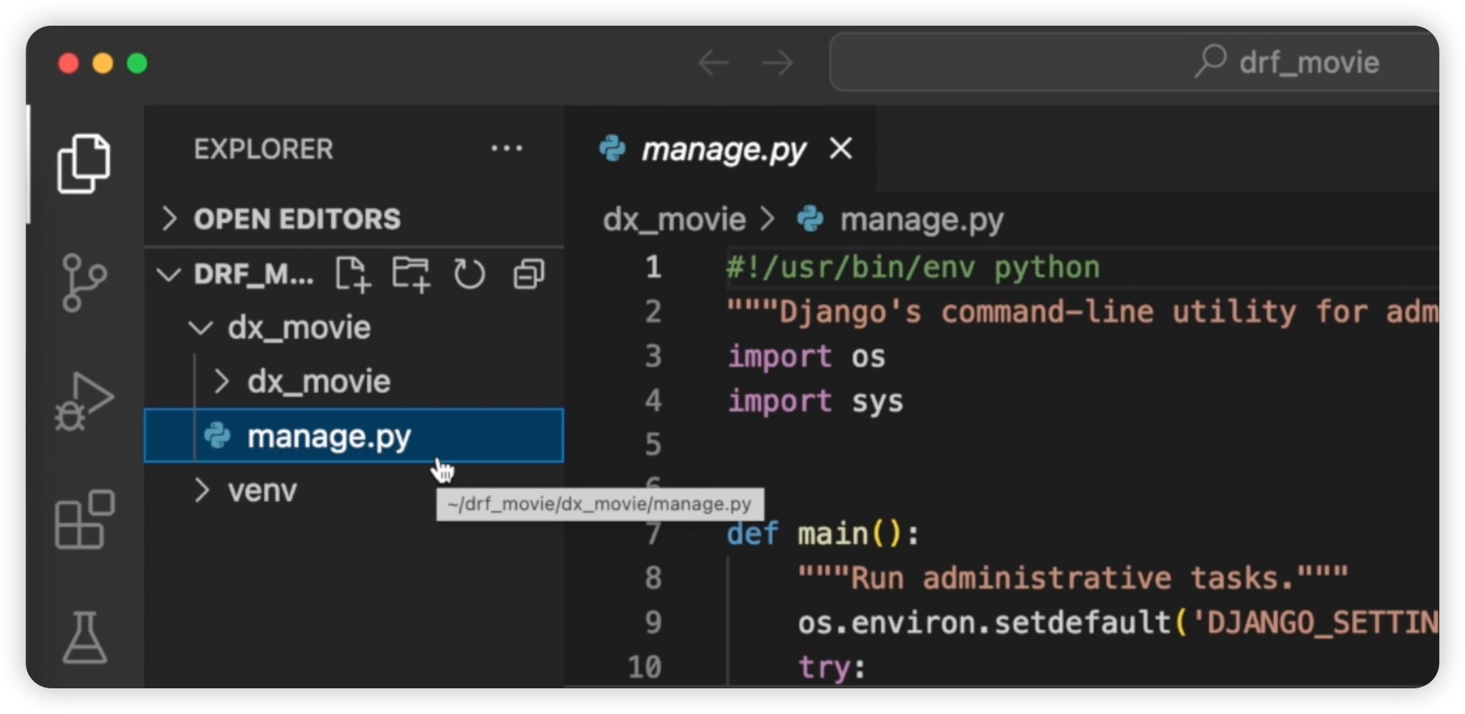The height and width of the screenshot is (714, 1465).
Task: Click the 'import sys' code line
Action: [x=815, y=401]
